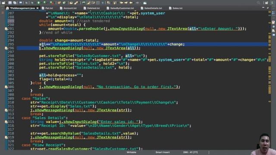The width and height of the screenshot is (276, 155).
Task: Click the Last Edit Location arrow
Action: point(122,3)
